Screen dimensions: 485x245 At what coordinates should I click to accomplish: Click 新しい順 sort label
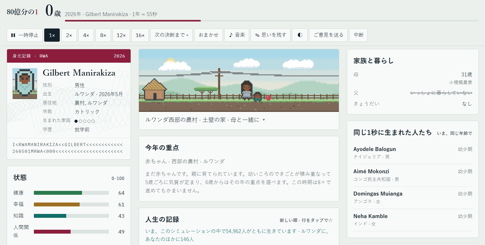[288, 220]
